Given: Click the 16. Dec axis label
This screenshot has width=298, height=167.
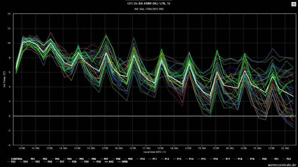Looking at the screenshot, I should [119, 148].
